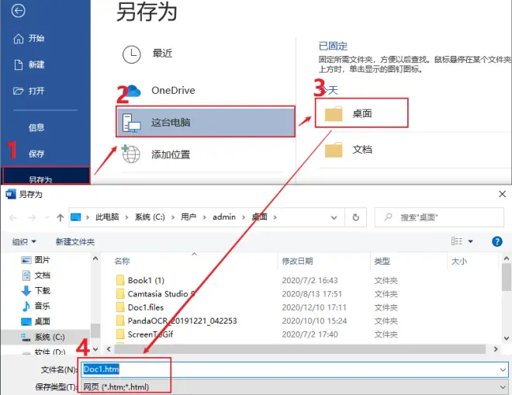Select 文档 in the navigation tree
Image resolution: width=512 pixels, height=395 pixels.
[x=36, y=275]
